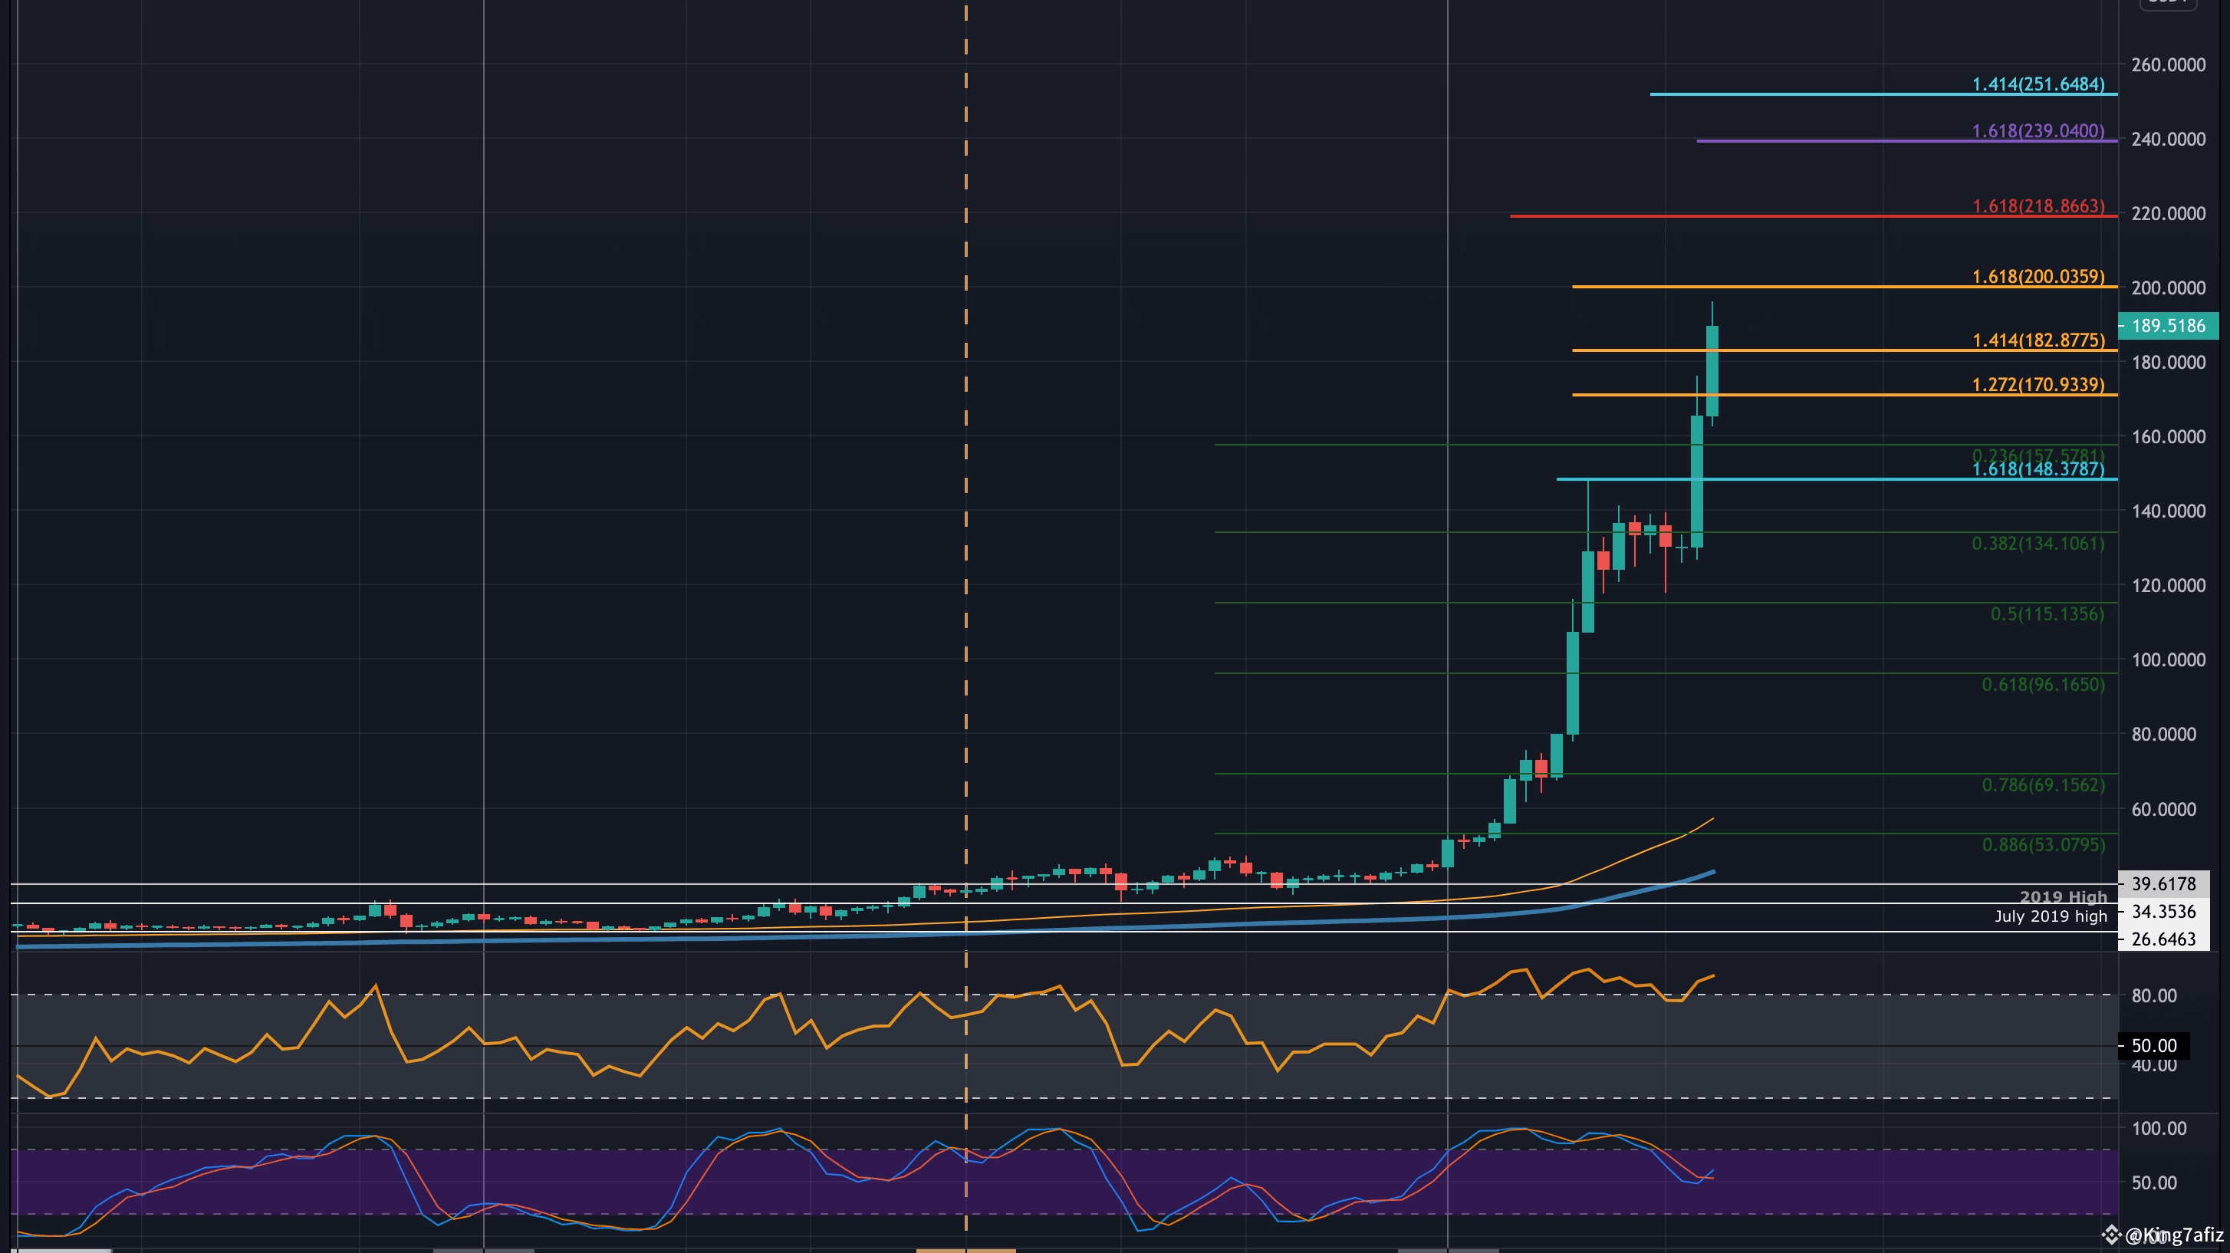Select the red 1.618(218.8663) extension label
The width and height of the screenshot is (2230, 1253).
coord(2038,206)
